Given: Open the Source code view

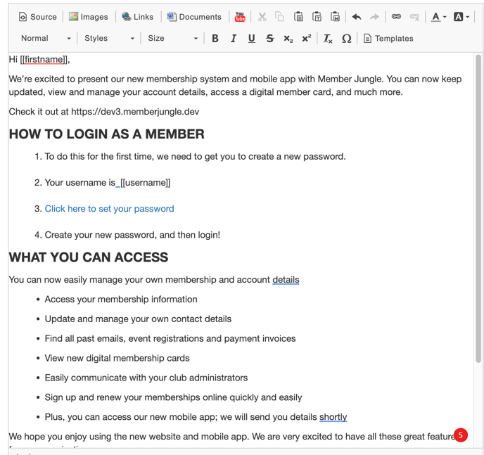Looking at the screenshot, I should [38, 17].
